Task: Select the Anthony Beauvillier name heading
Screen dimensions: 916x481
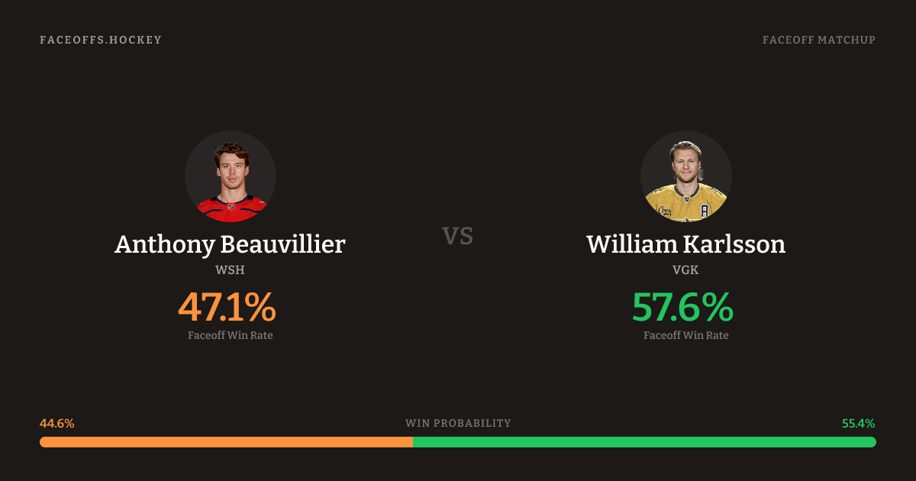Action: (230, 244)
